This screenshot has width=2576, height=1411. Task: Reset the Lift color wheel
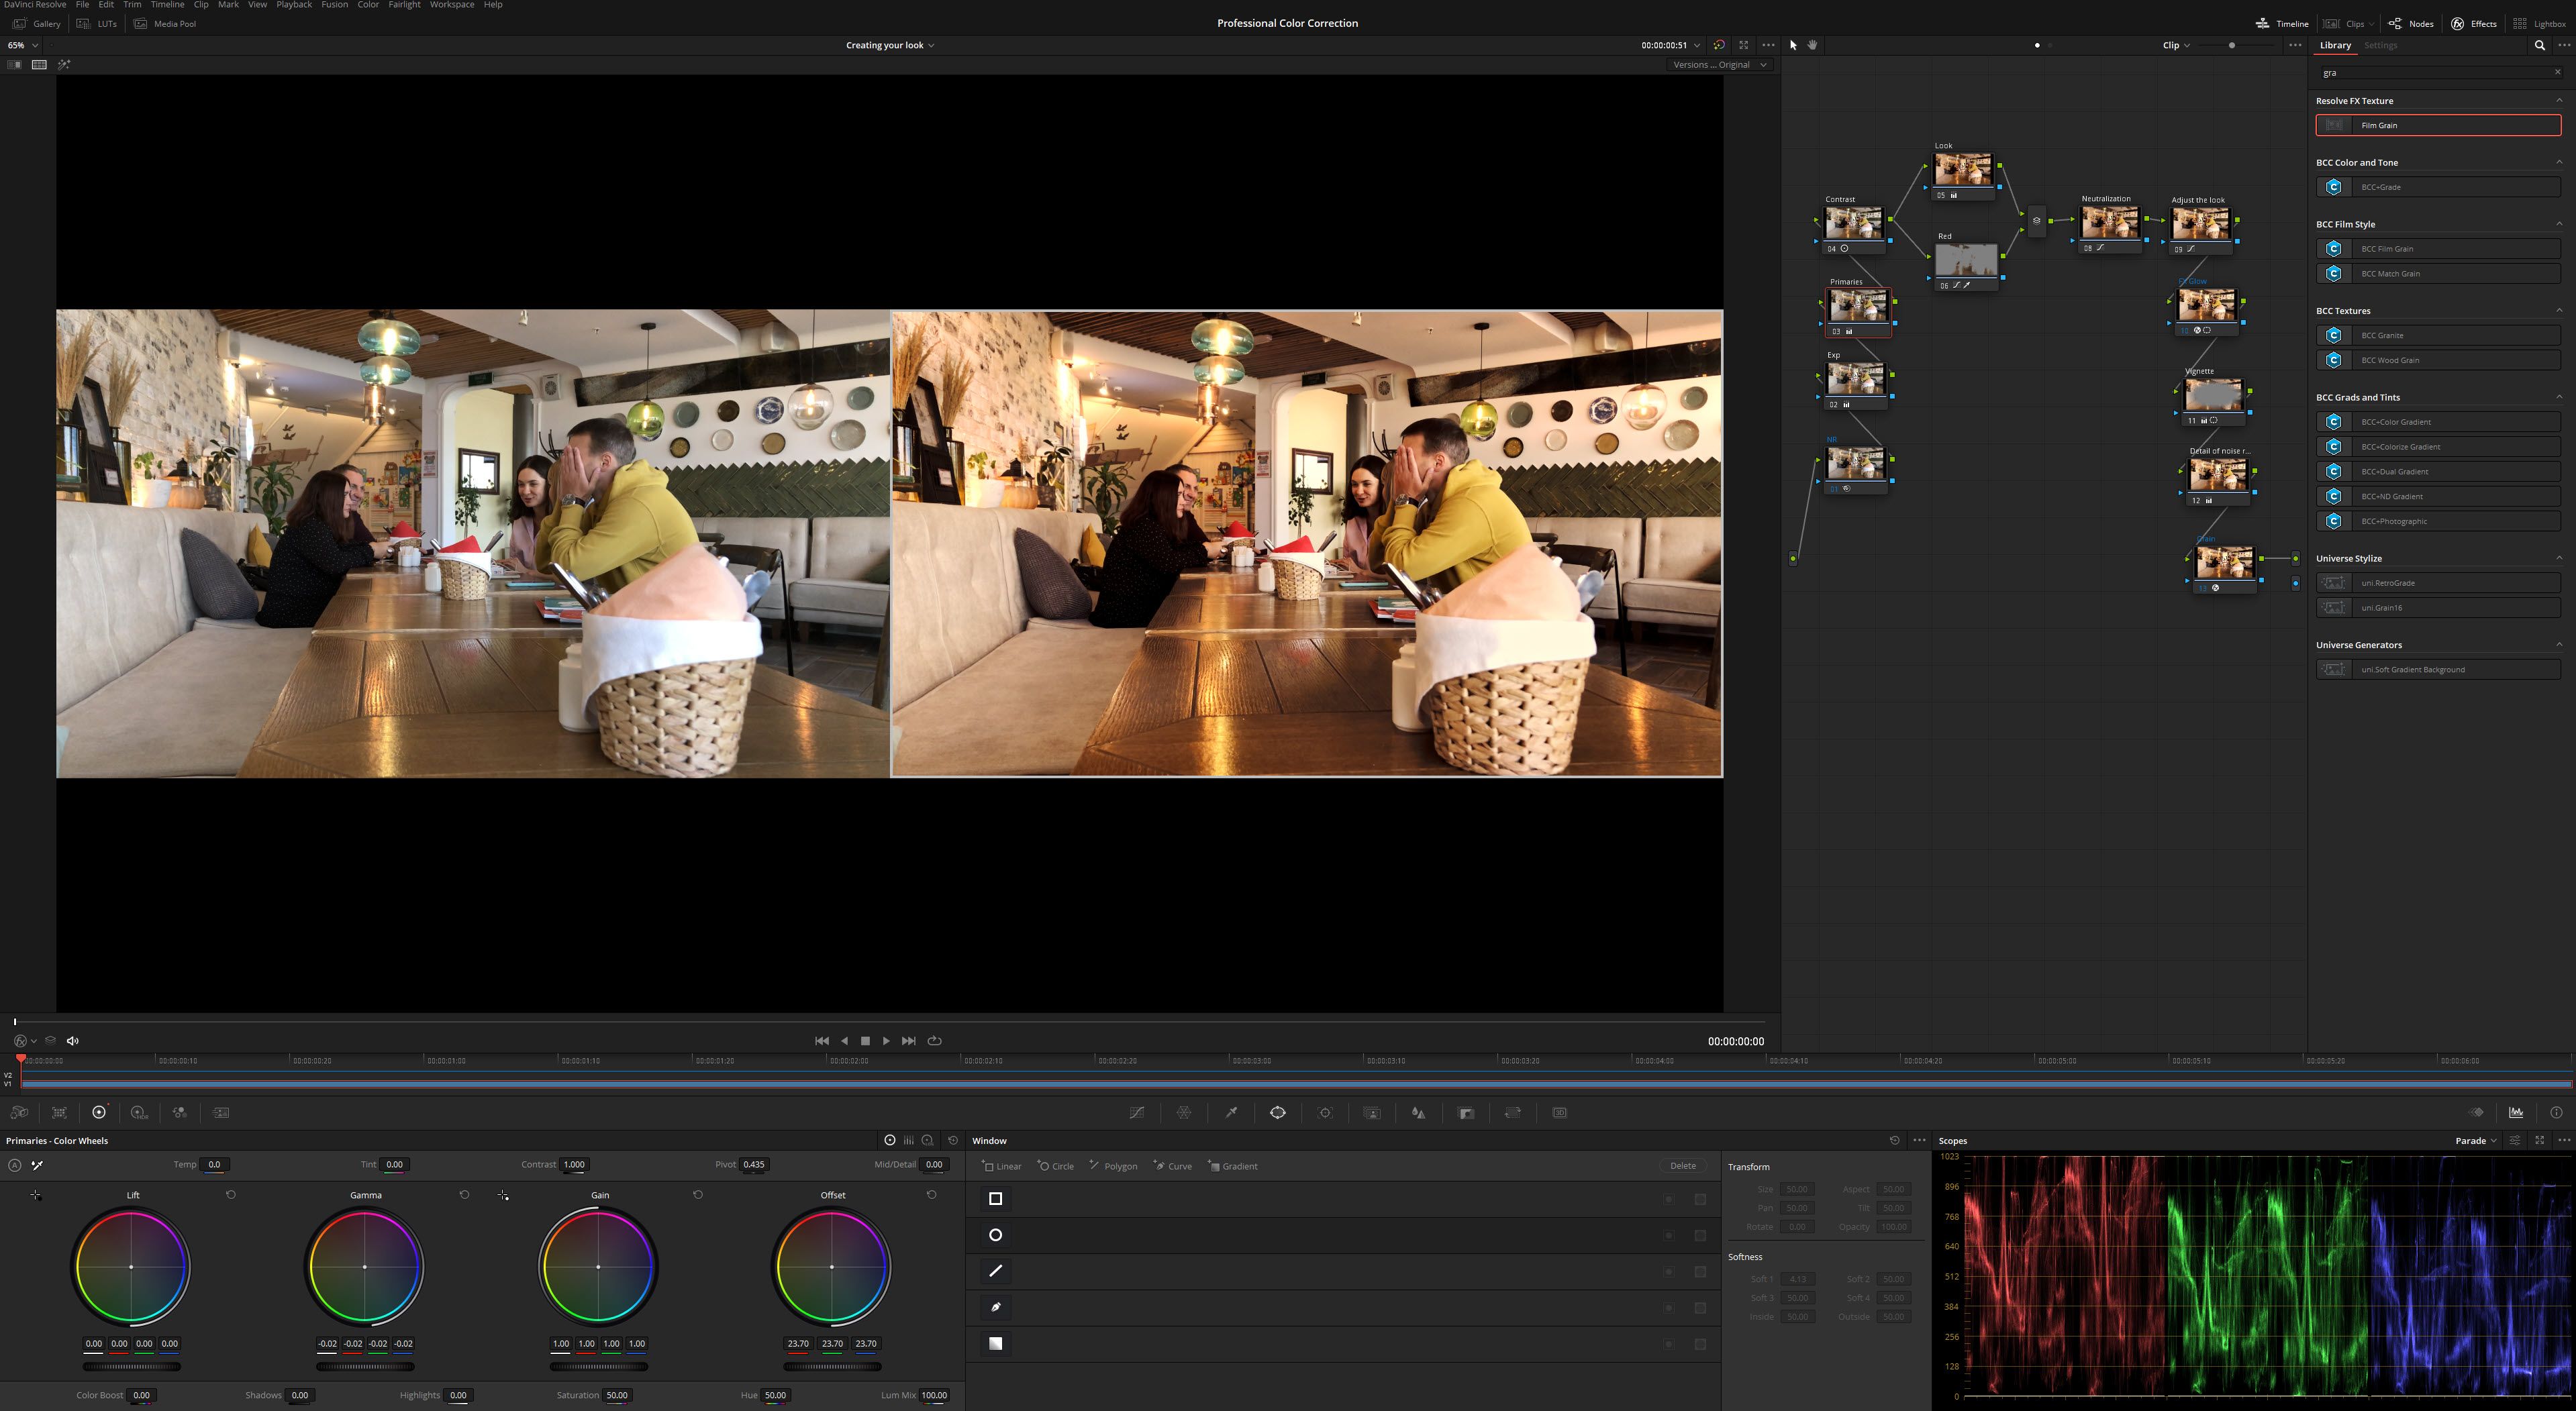230,1195
